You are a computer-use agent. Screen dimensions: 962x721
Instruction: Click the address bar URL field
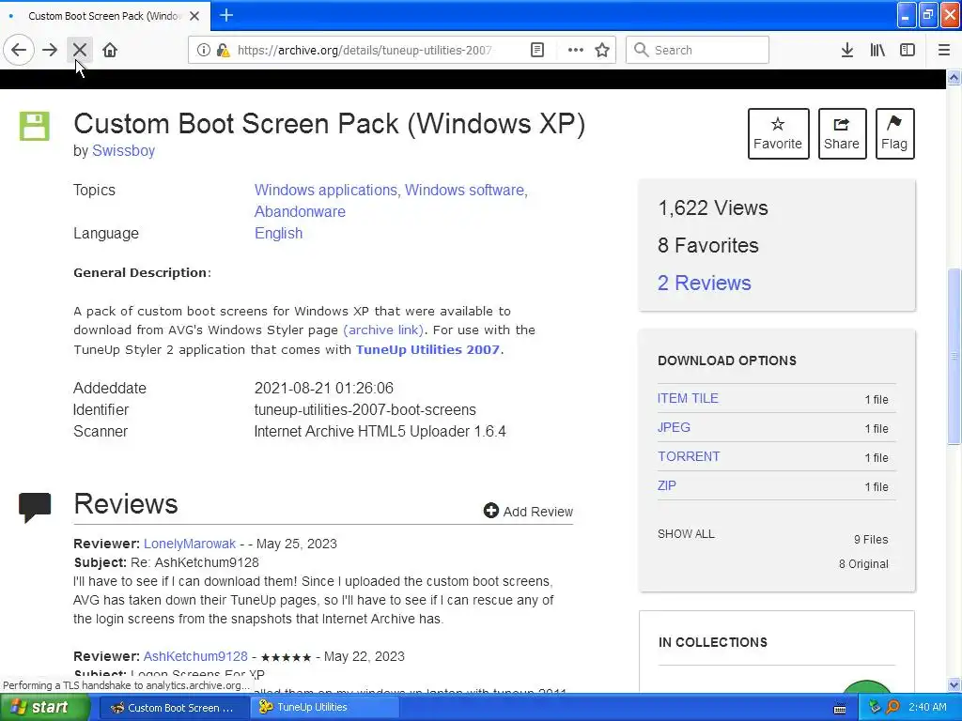(365, 50)
